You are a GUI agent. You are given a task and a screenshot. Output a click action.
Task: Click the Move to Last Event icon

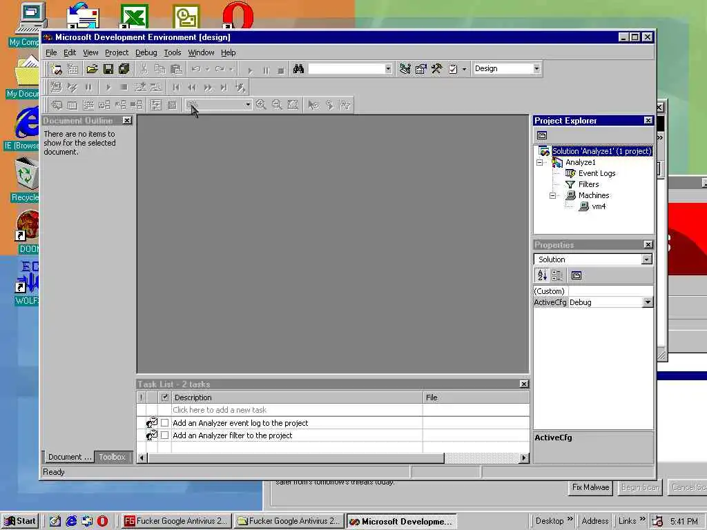point(224,88)
